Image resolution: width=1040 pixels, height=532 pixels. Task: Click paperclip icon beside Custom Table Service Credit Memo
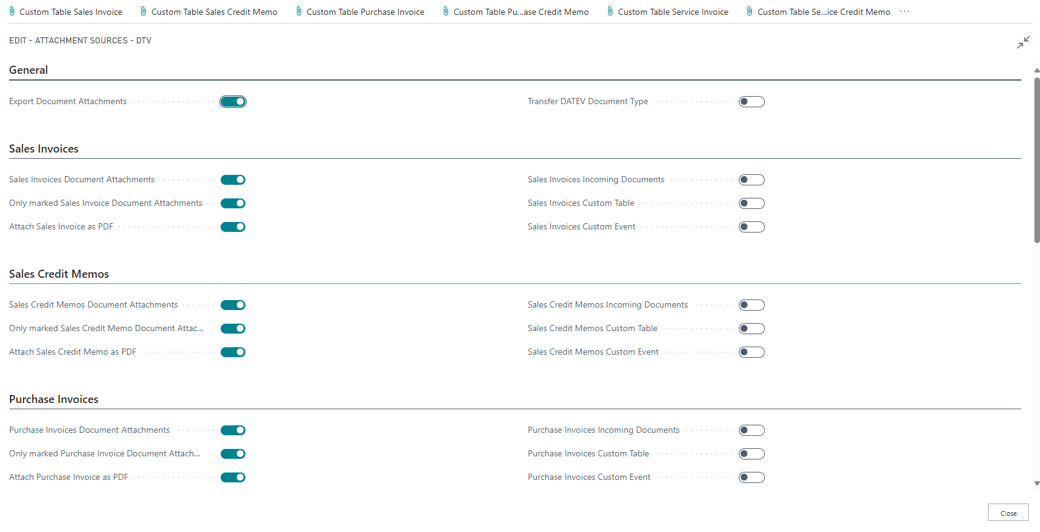[749, 11]
